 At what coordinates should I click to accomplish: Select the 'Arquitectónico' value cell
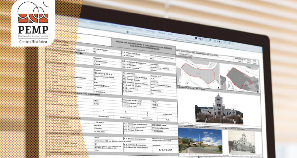tap(100, 61)
